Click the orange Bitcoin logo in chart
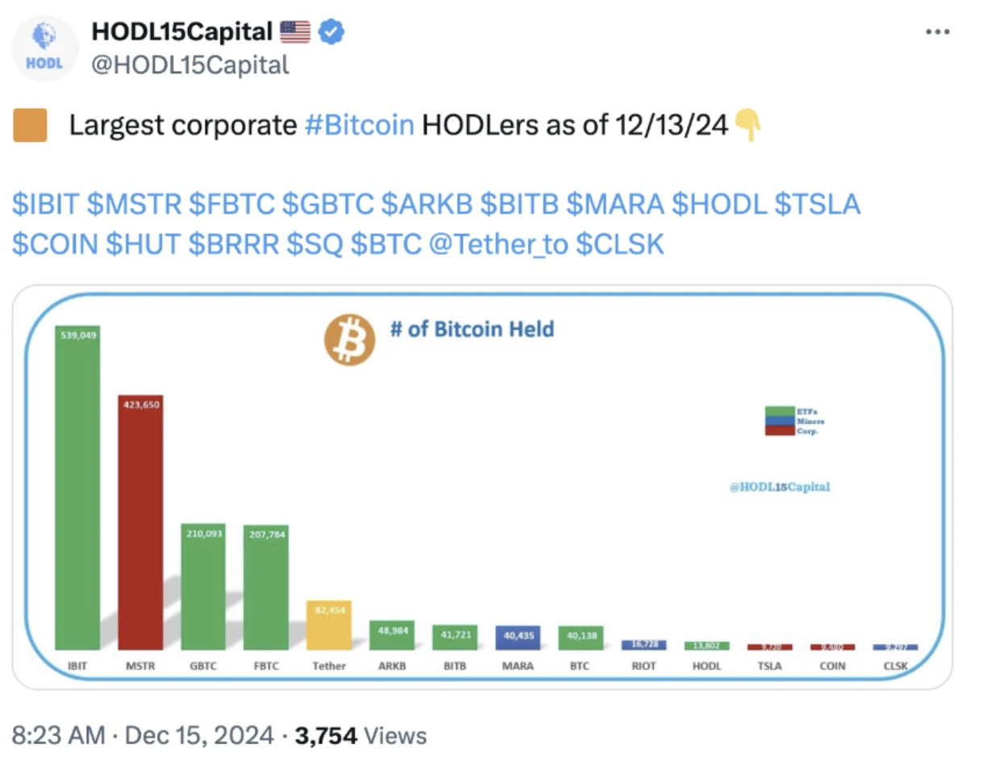The width and height of the screenshot is (982, 761). pos(349,339)
